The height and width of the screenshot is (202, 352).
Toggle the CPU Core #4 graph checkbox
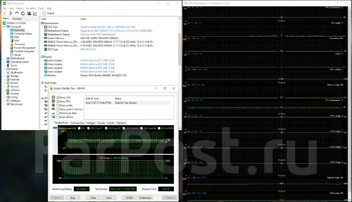point(141,128)
